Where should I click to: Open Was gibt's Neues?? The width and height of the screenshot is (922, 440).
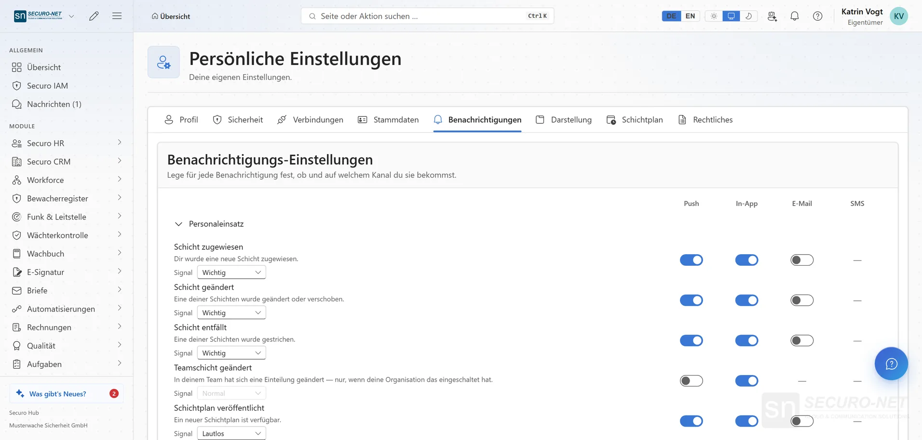pos(67,393)
